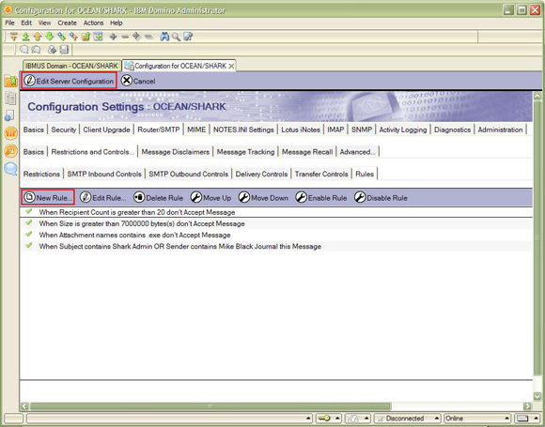Select the NOTES.INI Settings tab
Viewport: 545px width, 427px height.
(x=243, y=130)
